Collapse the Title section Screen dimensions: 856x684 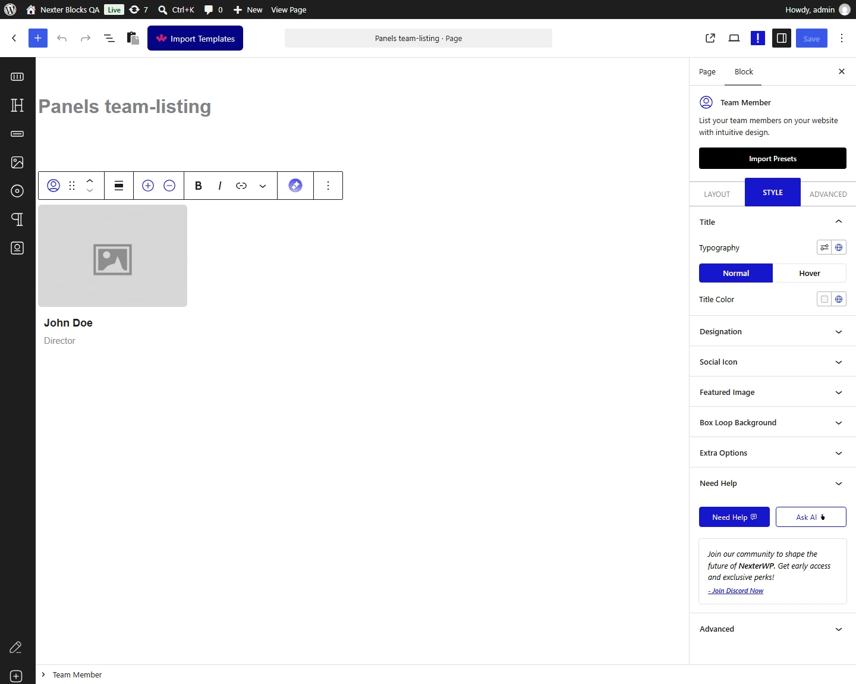(773, 222)
